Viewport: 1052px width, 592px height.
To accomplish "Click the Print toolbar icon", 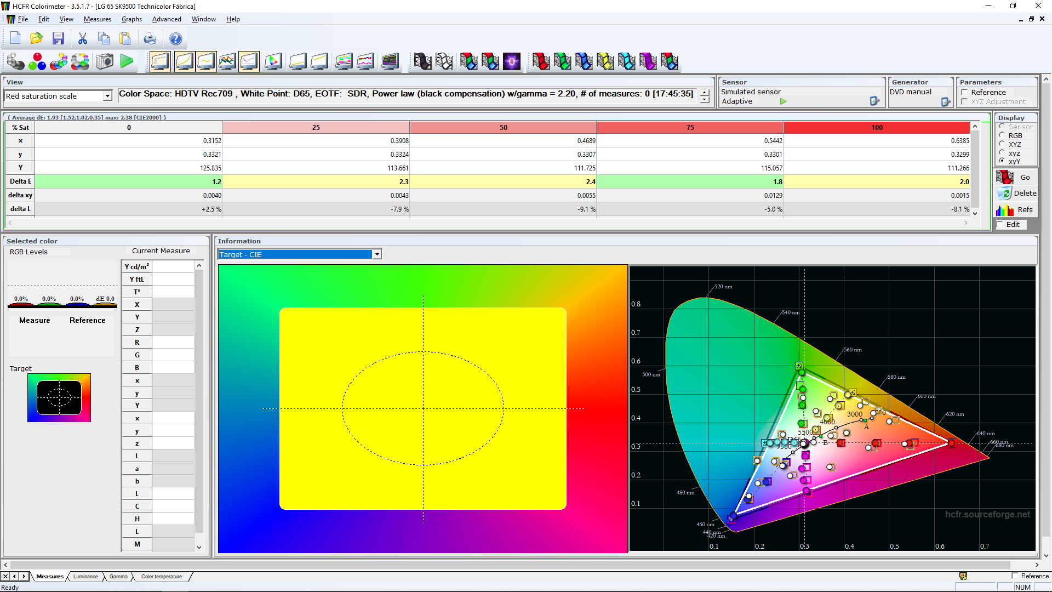I will point(150,38).
